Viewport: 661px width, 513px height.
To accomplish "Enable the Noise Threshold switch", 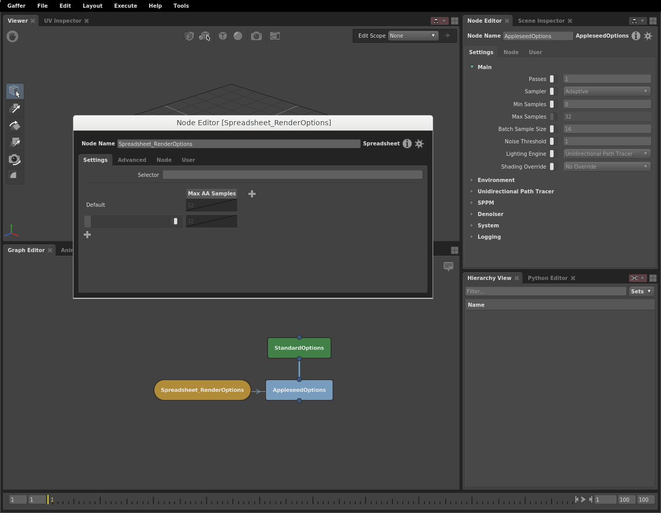I will 552,141.
